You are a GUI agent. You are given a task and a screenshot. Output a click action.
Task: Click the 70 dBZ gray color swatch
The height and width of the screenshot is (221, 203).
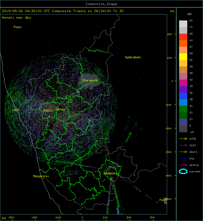[x=183, y=30]
